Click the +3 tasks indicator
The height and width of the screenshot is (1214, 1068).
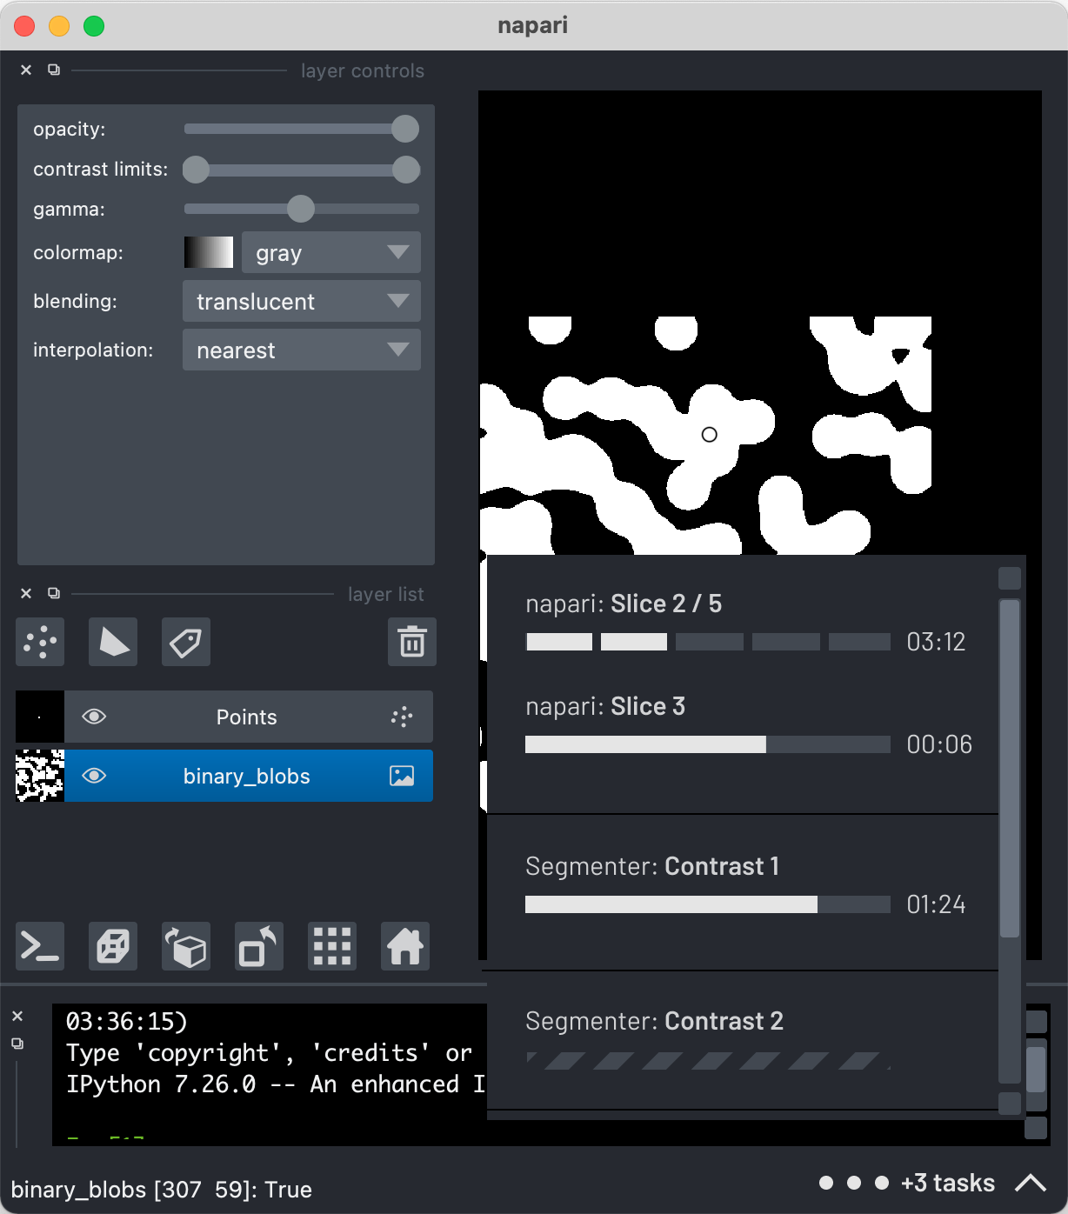[948, 1184]
